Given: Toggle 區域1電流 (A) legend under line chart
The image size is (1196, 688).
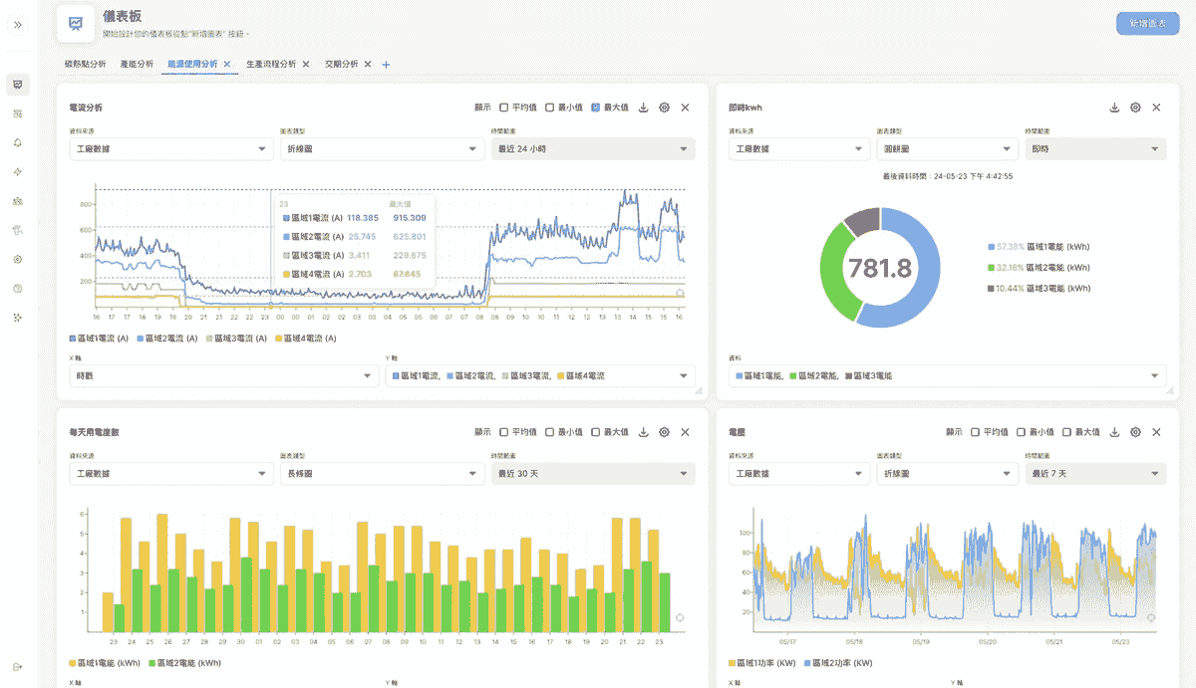Looking at the screenshot, I should [x=101, y=339].
